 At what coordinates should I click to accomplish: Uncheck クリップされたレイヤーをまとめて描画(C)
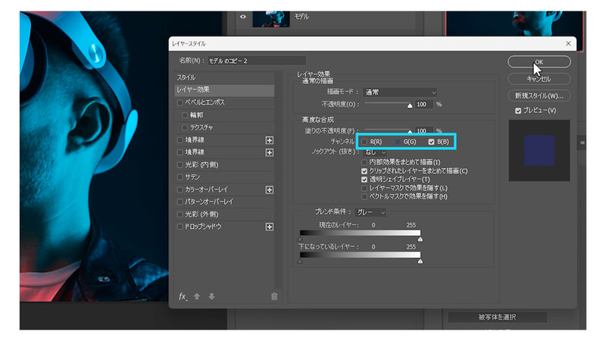[364, 171]
